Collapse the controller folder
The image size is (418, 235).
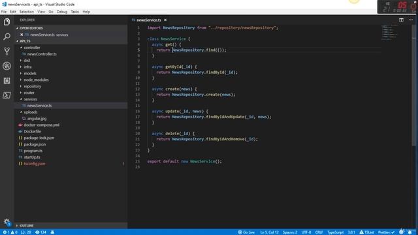coord(21,48)
